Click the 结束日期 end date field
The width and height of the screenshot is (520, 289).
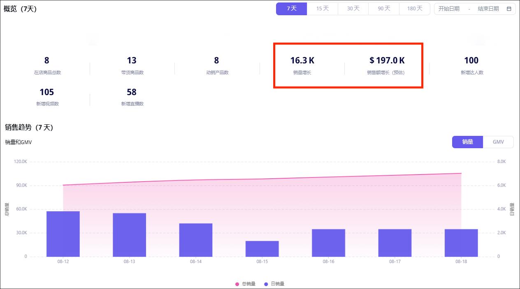(x=488, y=9)
